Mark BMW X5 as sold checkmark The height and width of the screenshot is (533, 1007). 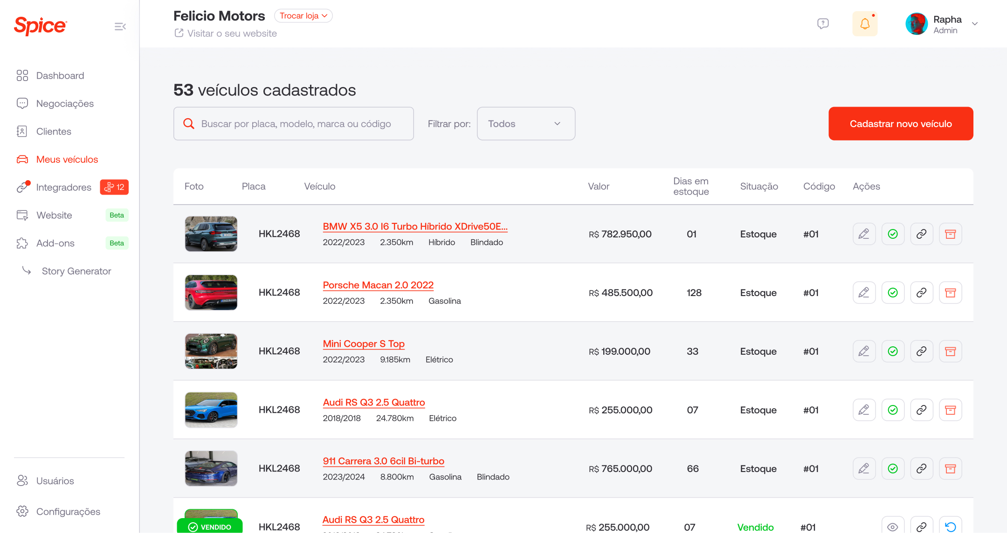click(x=893, y=234)
